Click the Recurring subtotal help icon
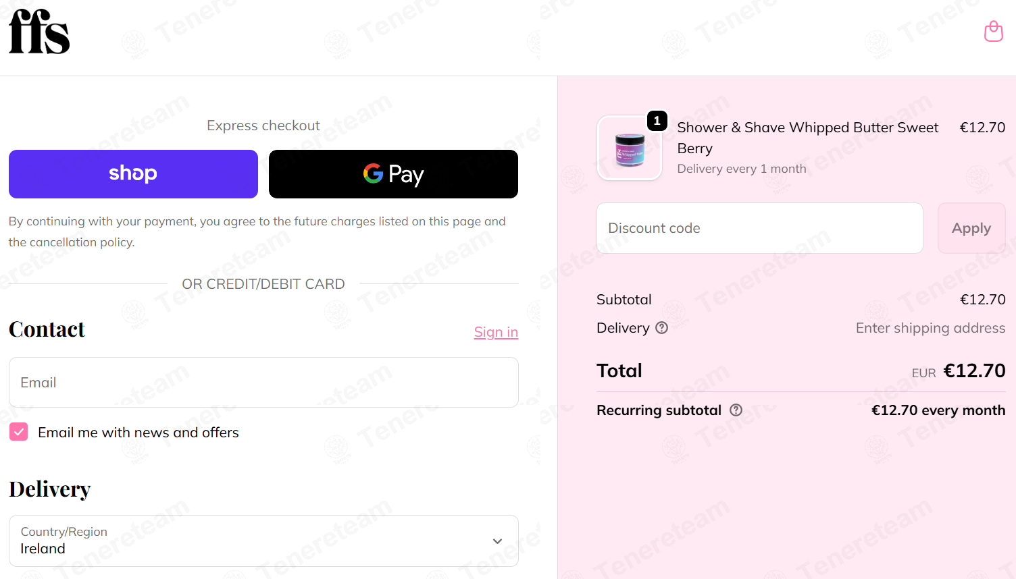Image resolution: width=1016 pixels, height=579 pixels. point(736,410)
